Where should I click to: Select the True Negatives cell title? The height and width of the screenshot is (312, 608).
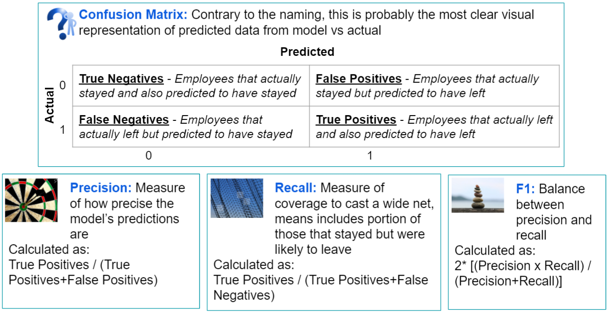coord(121,79)
